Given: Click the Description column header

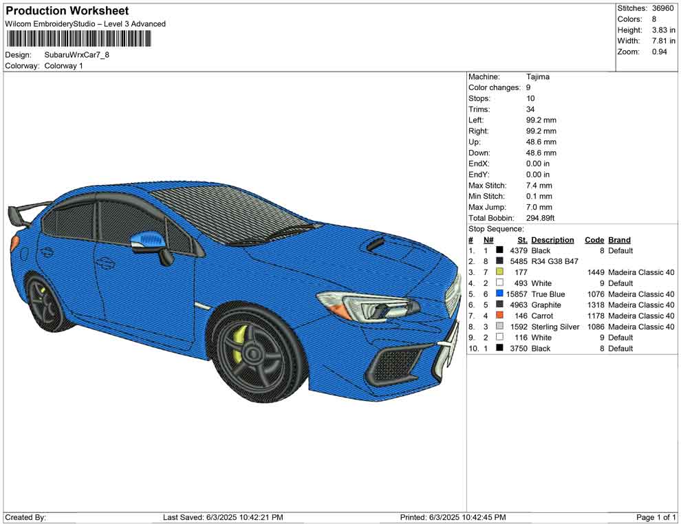Looking at the screenshot, I should pyautogui.click(x=552, y=240).
